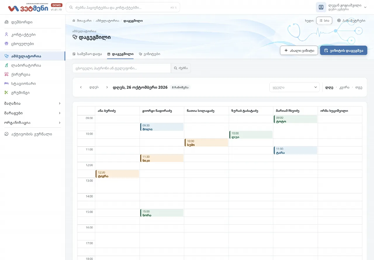Click the ვეტმენი logo in the header
This screenshot has height=260, width=374.
tap(28, 8)
